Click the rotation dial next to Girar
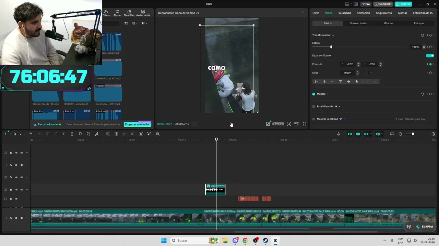This screenshot has height=246, width=439. point(370,73)
